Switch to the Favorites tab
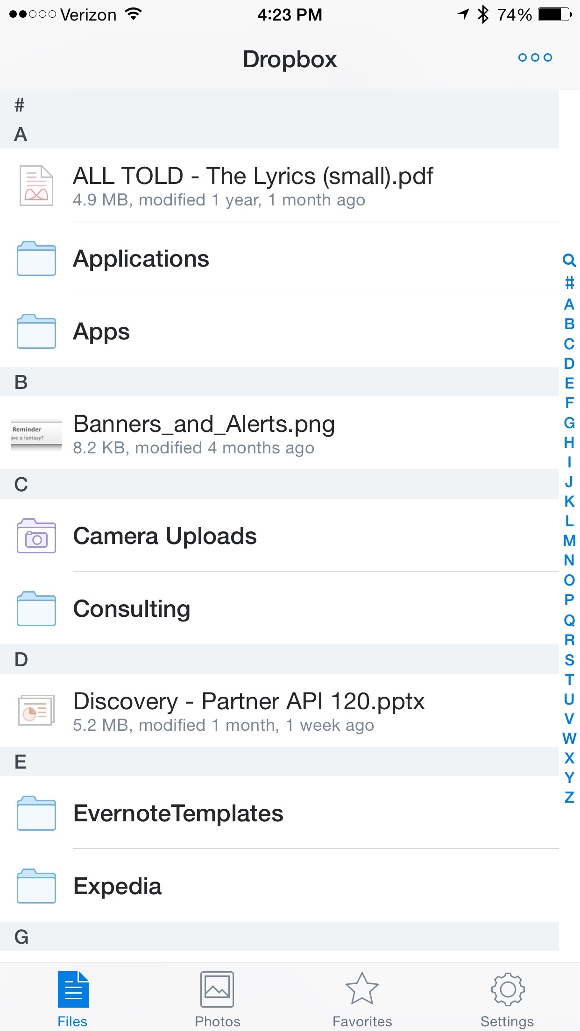The height and width of the screenshot is (1031, 580). [362, 999]
